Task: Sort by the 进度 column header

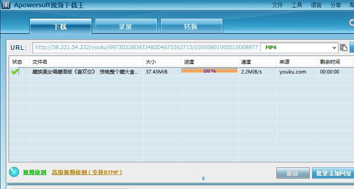Action: pos(210,61)
